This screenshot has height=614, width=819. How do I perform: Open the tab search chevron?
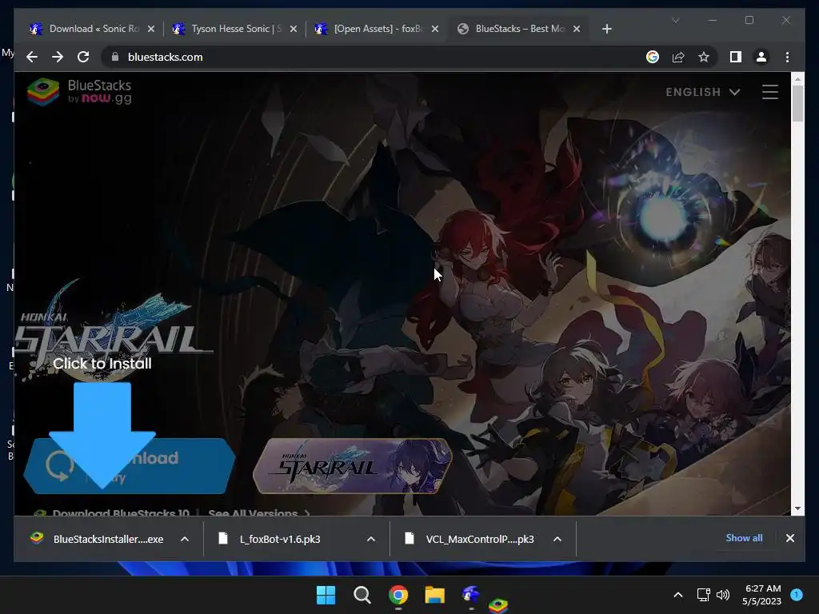(x=675, y=20)
